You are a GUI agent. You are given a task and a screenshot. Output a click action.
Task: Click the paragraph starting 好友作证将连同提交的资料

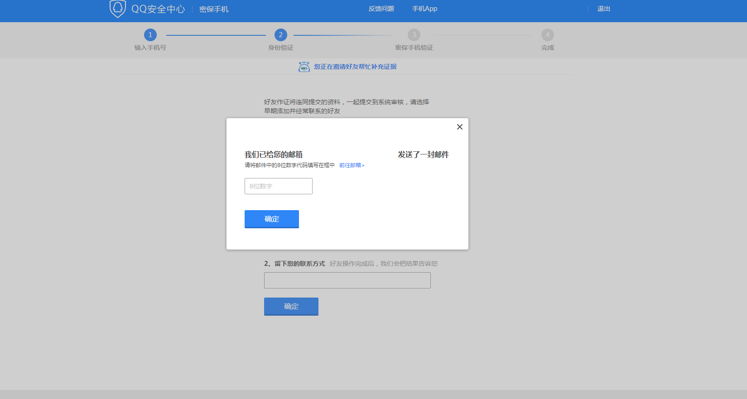point(347,106)
